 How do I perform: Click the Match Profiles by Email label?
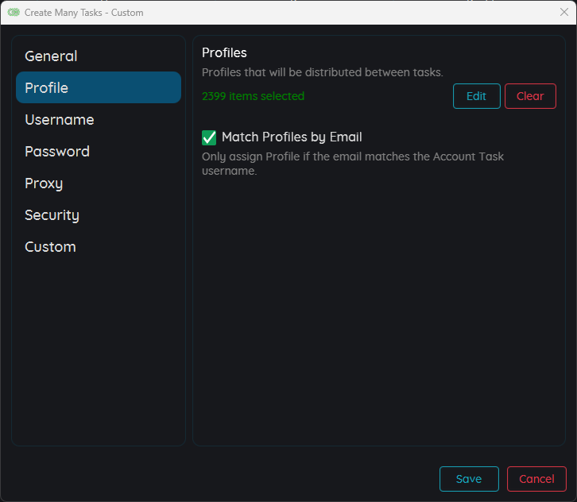pos(292,137)
